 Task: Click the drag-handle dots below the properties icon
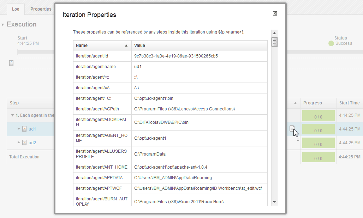[298, 139]
